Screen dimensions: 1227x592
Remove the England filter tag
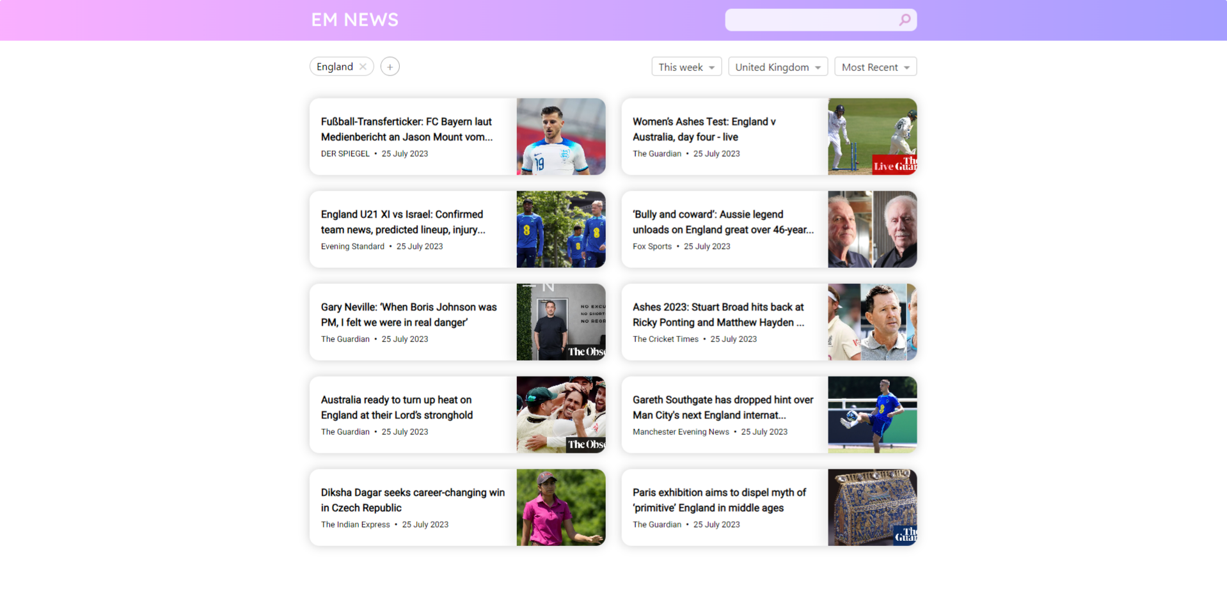[363, 66]
